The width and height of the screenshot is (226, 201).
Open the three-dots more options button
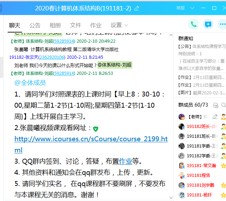pyautogui.click(x=222, y=24)
